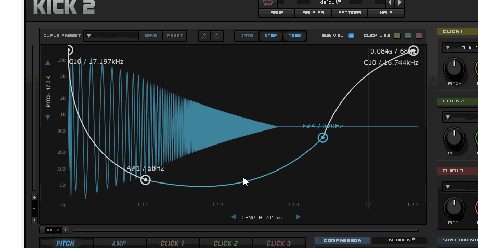Toggle Tags display
The width and height of the screenshot is (478, 248).
pos(294,36)
